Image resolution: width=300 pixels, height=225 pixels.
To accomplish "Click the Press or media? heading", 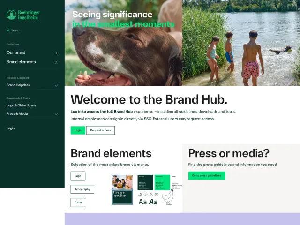I will (229, 153).
